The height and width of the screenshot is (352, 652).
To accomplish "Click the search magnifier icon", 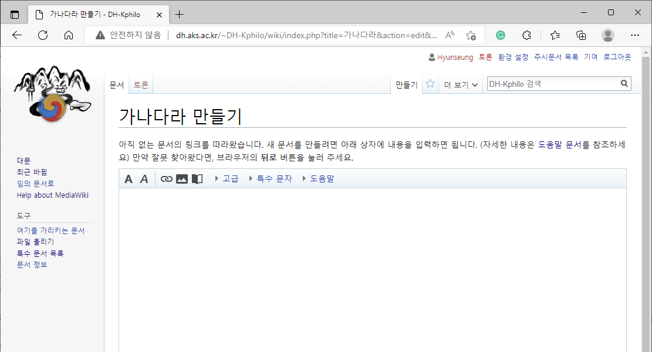I will click(624, 84).
